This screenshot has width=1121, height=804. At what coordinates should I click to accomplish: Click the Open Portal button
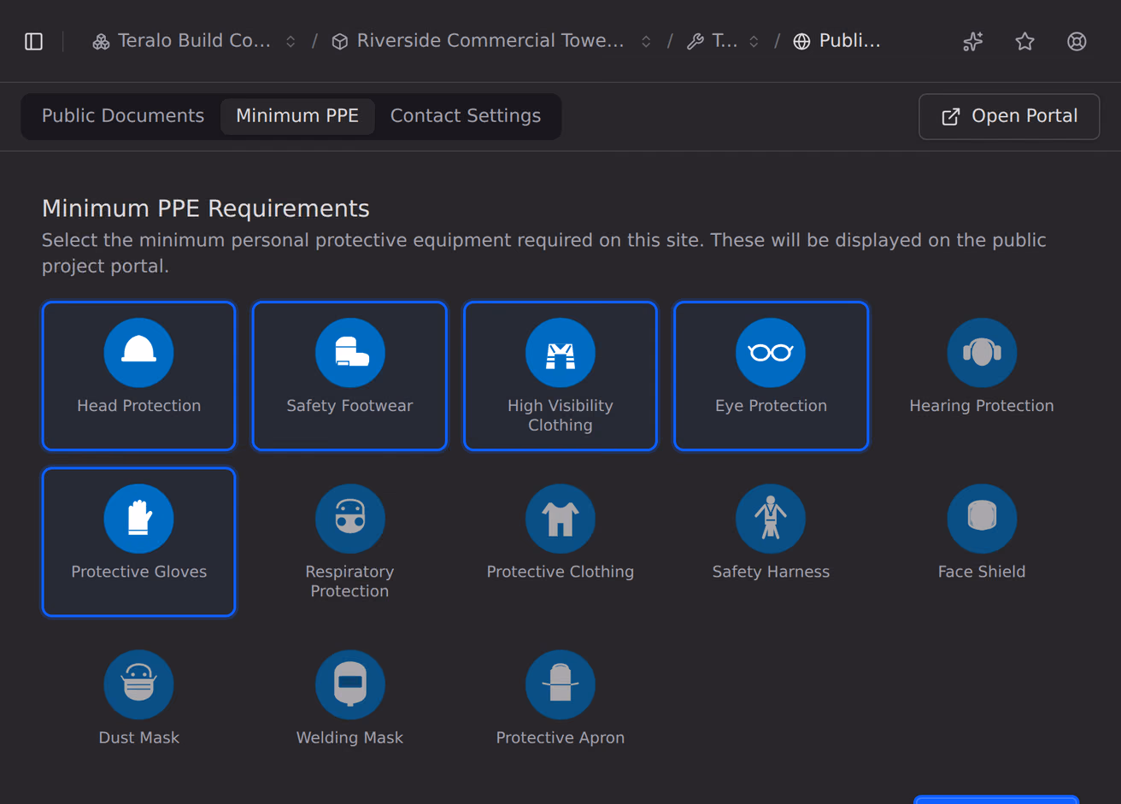pyautogui.click(x=1009, y=116)
